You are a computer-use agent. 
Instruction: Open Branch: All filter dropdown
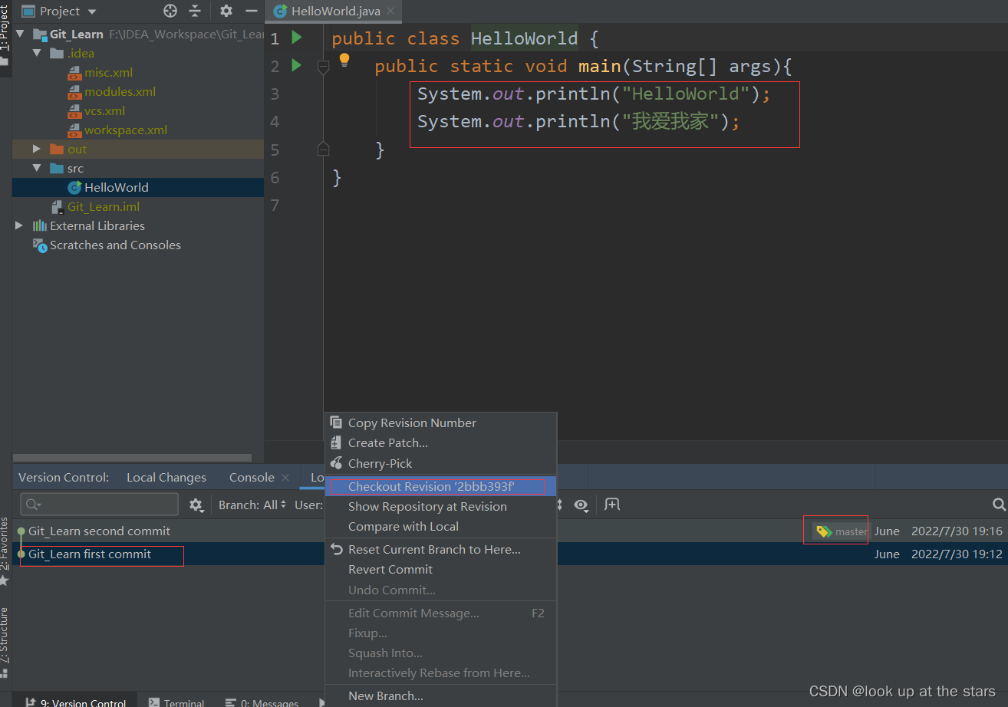pyautogui.click(x=252, y=505)
